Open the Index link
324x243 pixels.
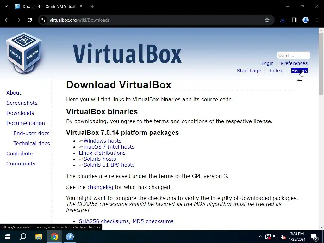click(276, 71)
